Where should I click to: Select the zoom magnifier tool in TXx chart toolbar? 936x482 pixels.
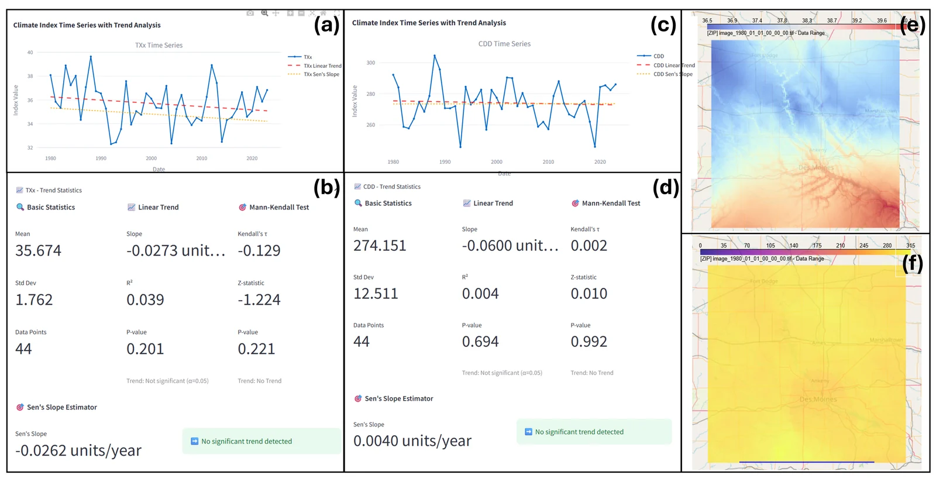264,13
